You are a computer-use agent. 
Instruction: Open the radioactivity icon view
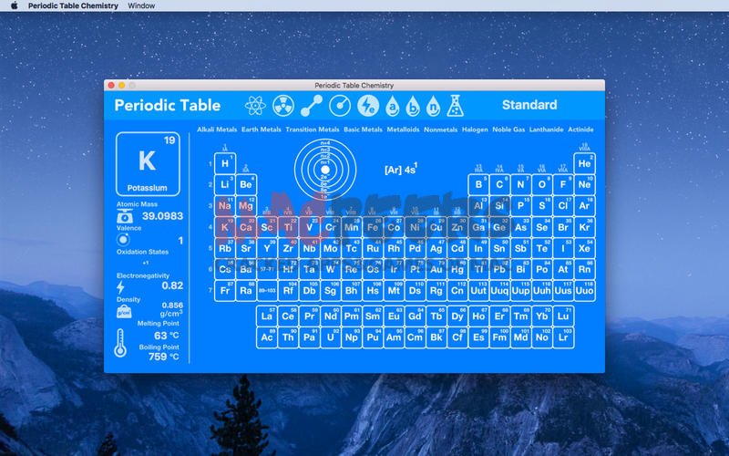283,106
